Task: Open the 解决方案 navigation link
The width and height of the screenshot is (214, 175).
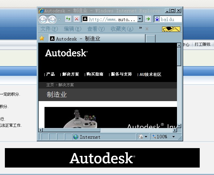Action: click(x=70, y=74)
